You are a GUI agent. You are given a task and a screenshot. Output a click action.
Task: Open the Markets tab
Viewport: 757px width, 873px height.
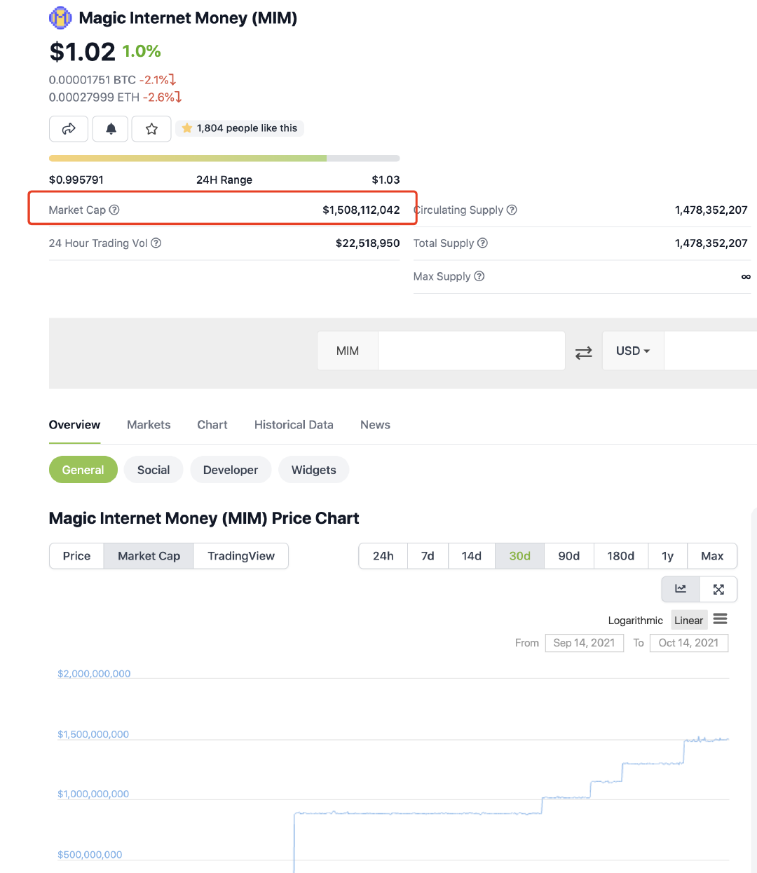149,425
